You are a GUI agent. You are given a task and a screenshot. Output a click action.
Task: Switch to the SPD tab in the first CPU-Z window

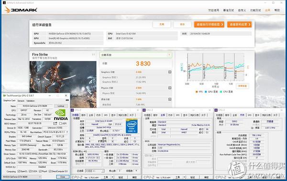(106, 115)
